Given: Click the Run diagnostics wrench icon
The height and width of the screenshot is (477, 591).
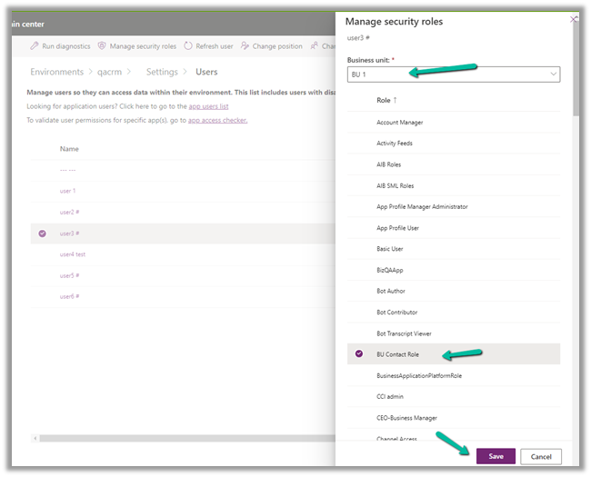Looking at the screenshot, I should 35,45.
